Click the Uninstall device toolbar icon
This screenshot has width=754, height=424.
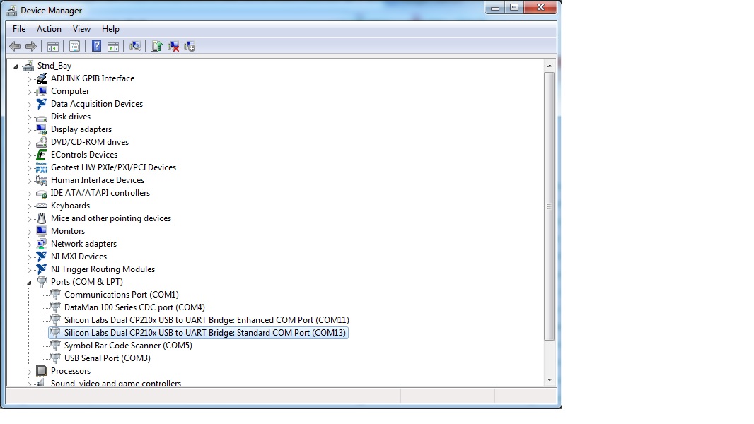(x=173, y=46)
